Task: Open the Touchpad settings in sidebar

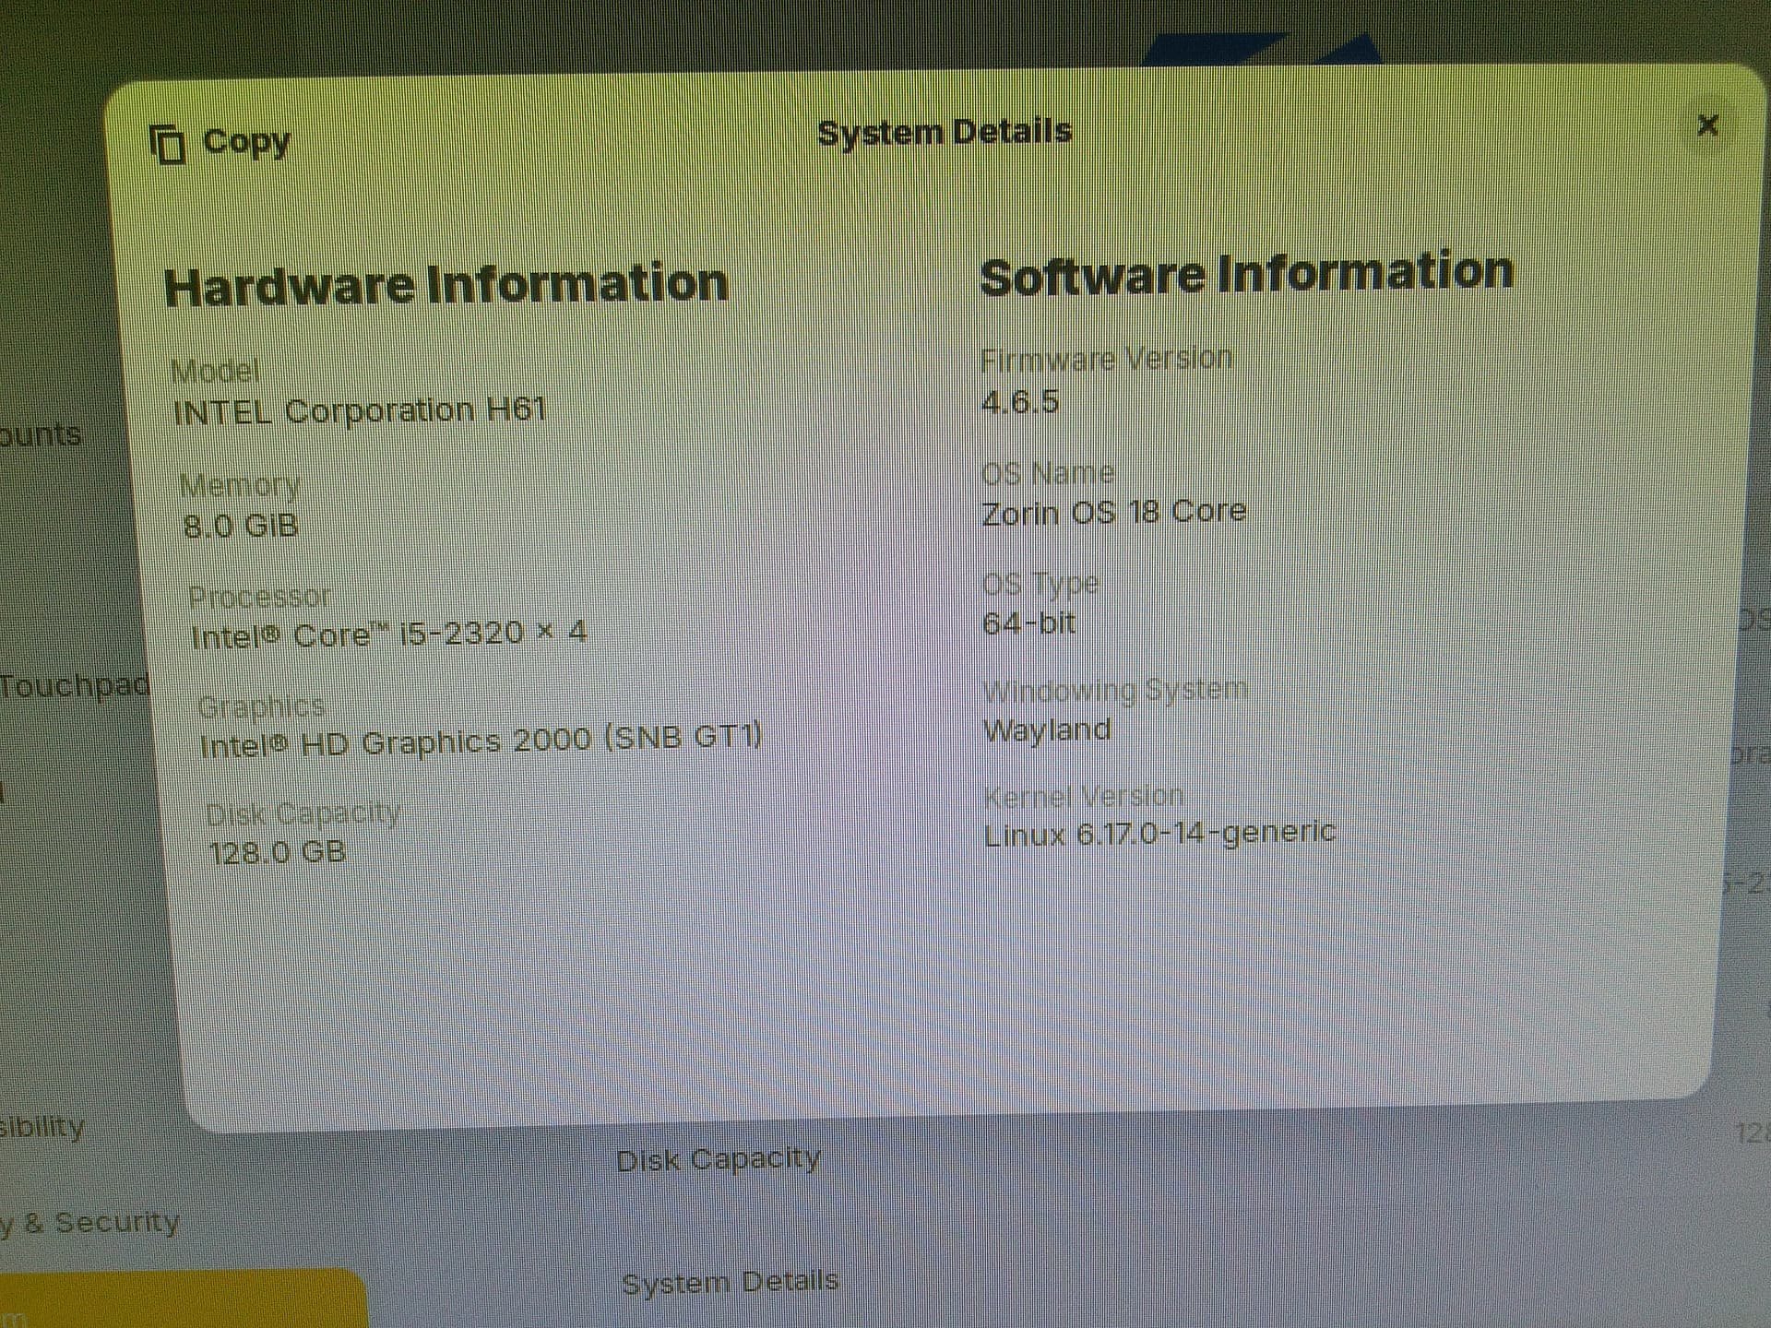Action: (x=74, y=685)
